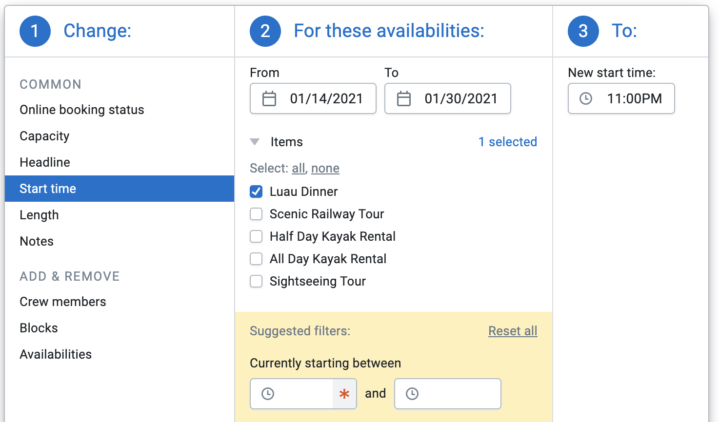Click the step 3 numbered circle
Image resolution: width=719 pixels, height=422 pixels.
[583, 31]
